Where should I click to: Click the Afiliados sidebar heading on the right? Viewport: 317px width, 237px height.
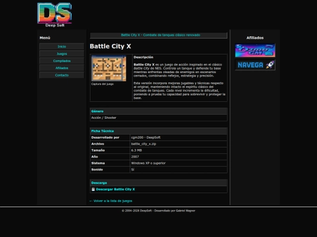point(255,38)
